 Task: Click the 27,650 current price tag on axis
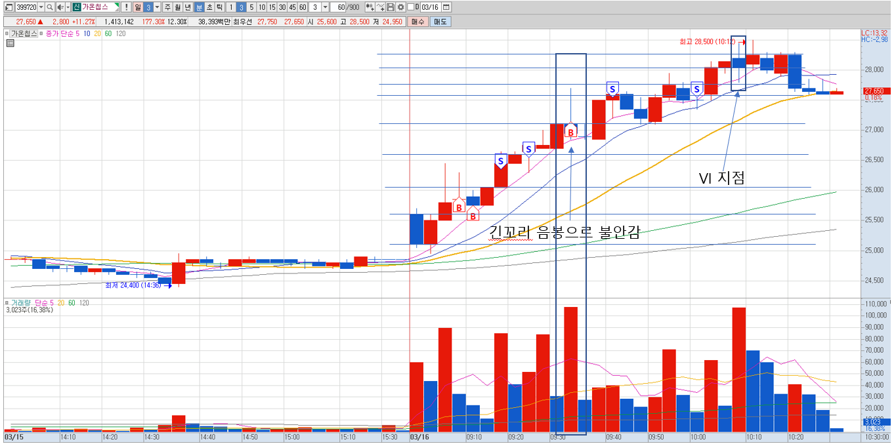pos(875,91)
